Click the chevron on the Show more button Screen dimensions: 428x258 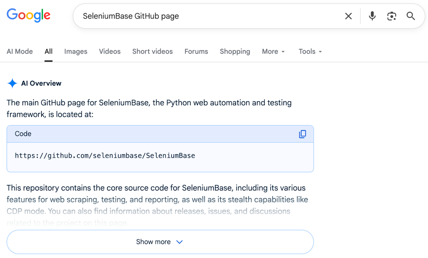tap(180, 241)
